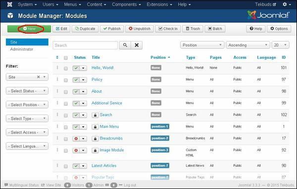Viewport: 297px width, 189px height.
Task: Select checkbox for Search row
Action: pyautogui.click(x=66, y=115)
